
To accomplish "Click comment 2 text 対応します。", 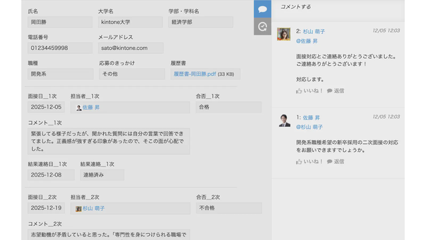I will pyautogui.click(x=310, y=79).
